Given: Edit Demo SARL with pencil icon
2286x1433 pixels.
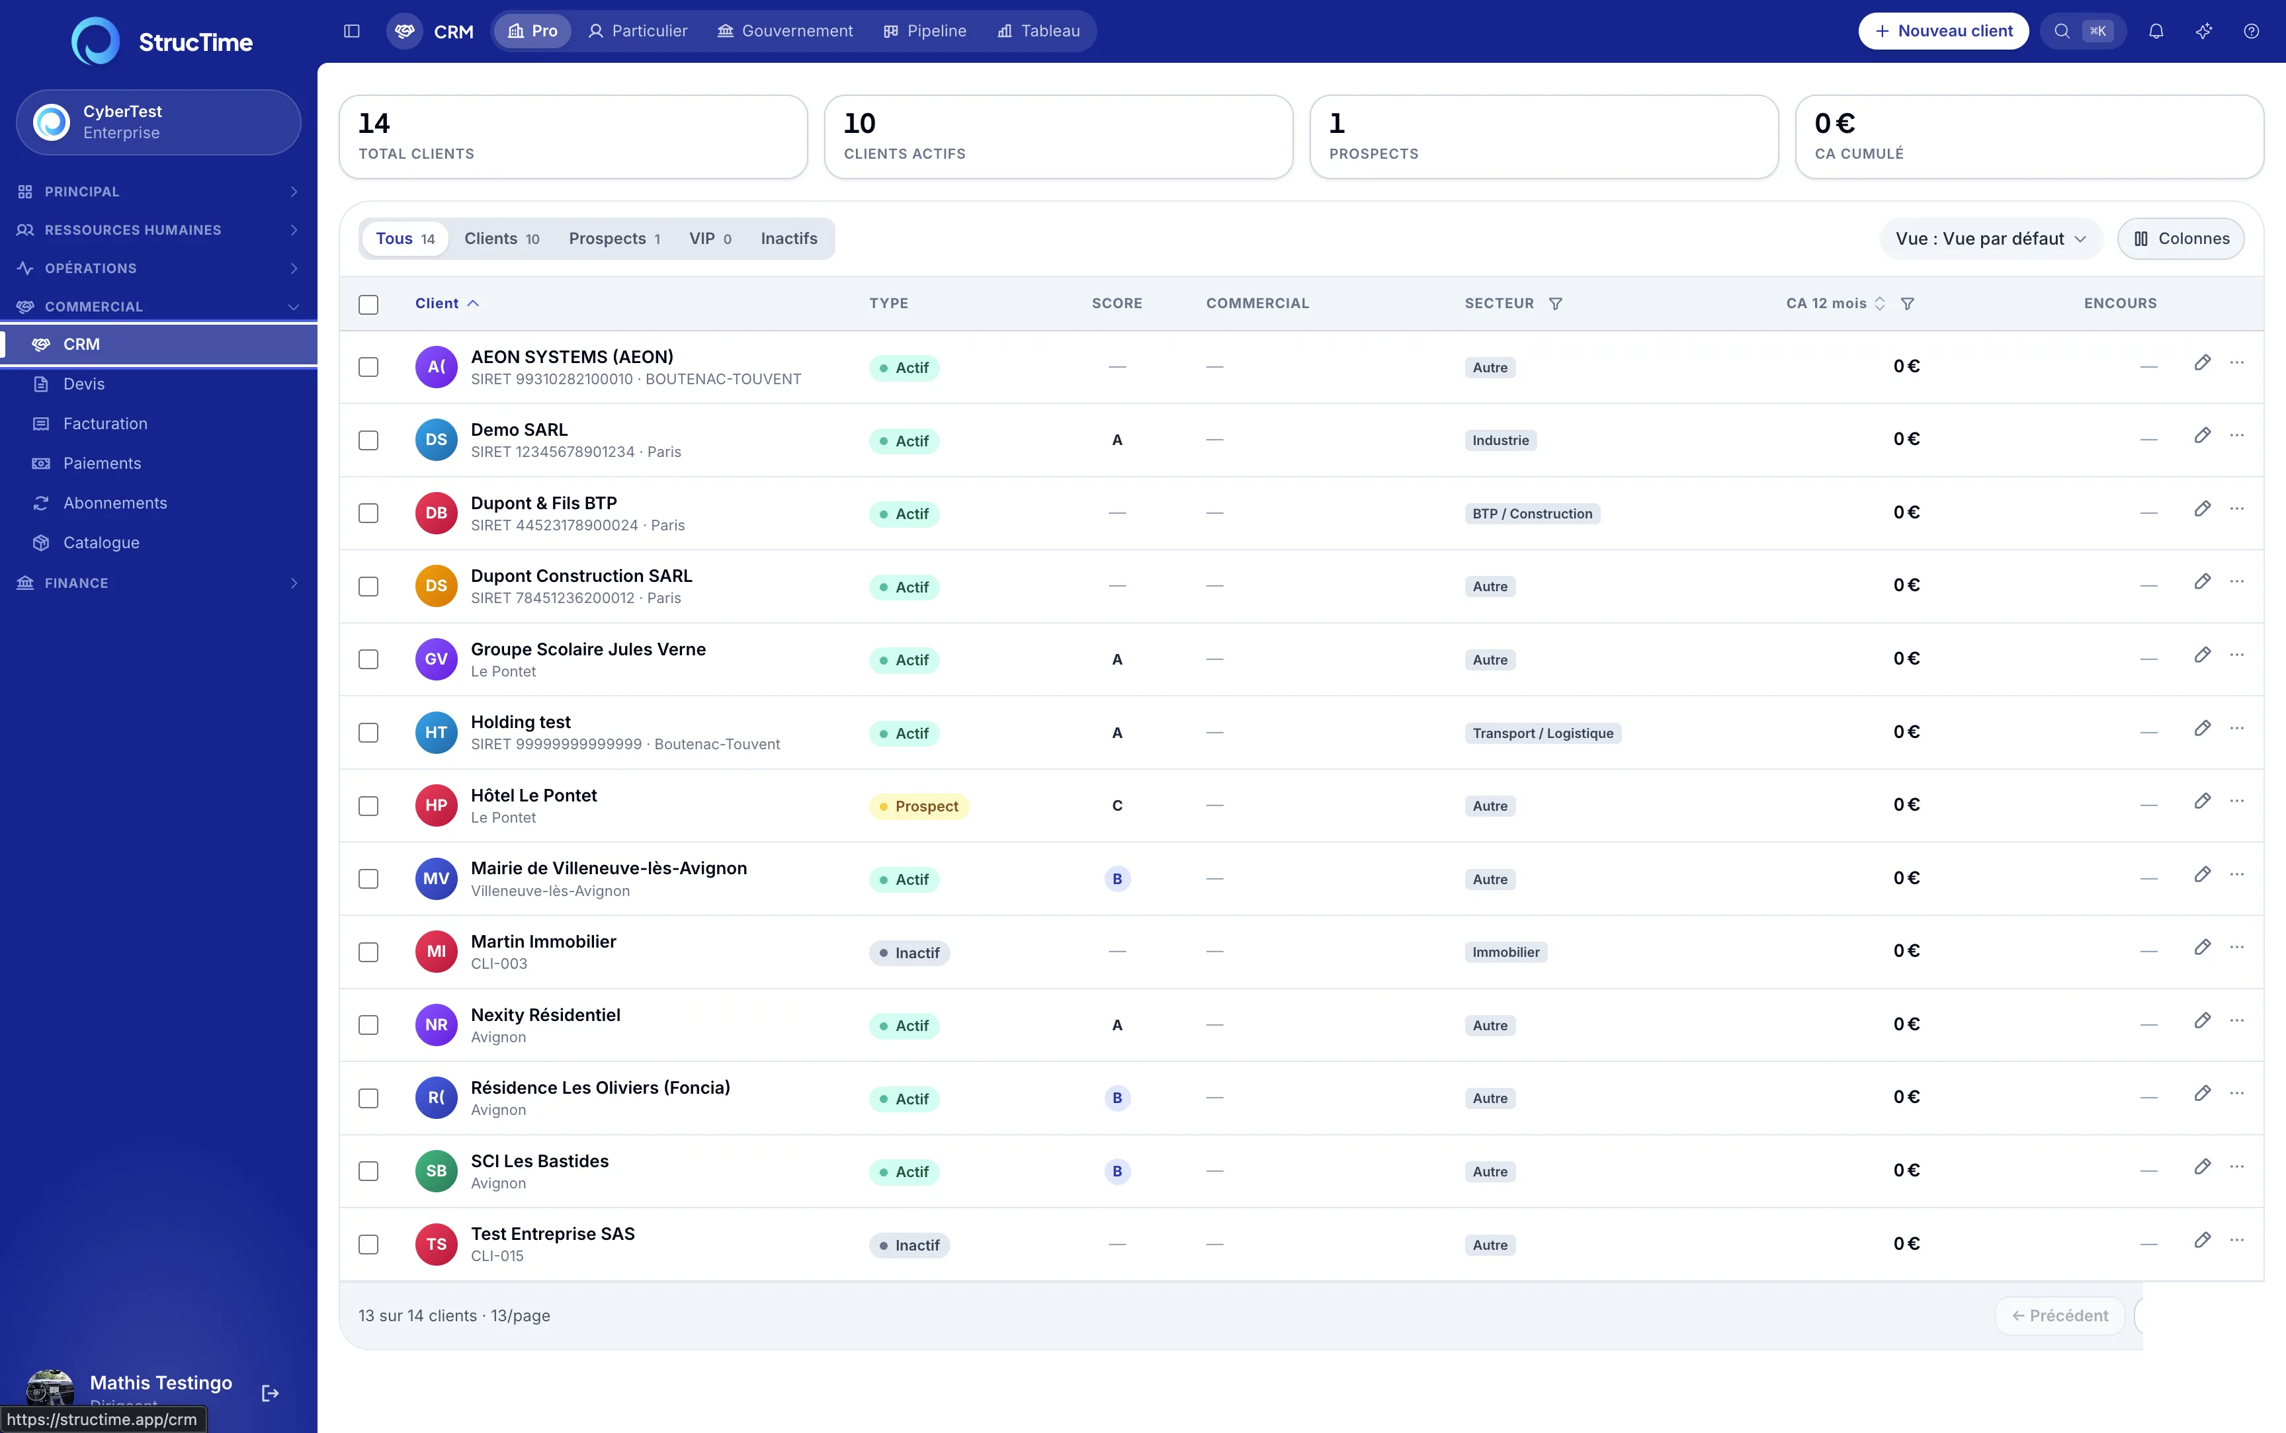Looking at the screenshot, I should (x=2203, y=435).
